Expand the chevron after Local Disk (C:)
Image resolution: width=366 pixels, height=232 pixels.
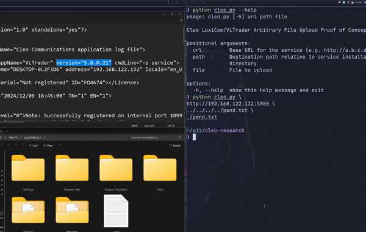(45, 137)
